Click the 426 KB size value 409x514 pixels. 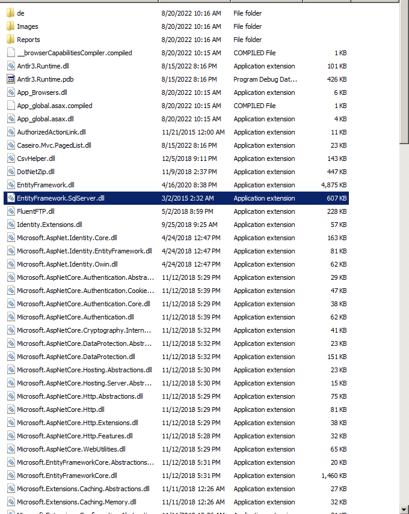pos(337,79)
